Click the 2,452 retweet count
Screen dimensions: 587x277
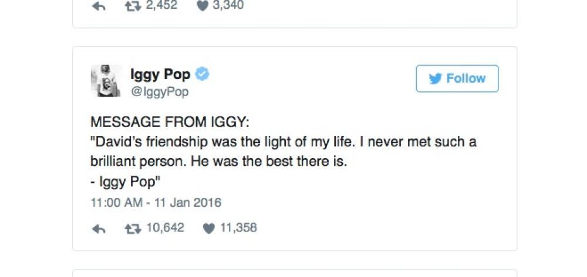(161, 6)
